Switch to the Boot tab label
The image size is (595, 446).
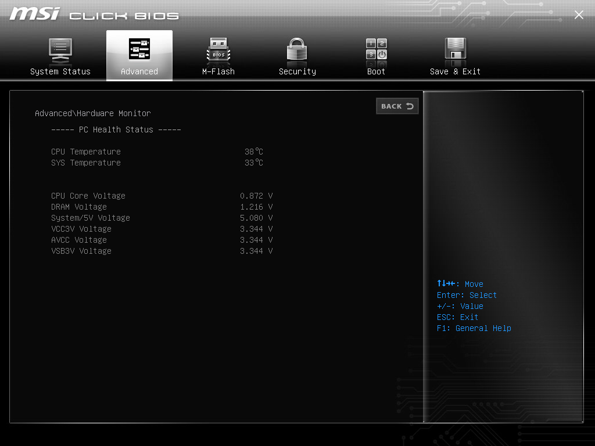[376, 71]
